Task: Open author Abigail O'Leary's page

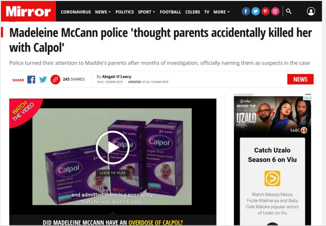Action: coord(116,76)
